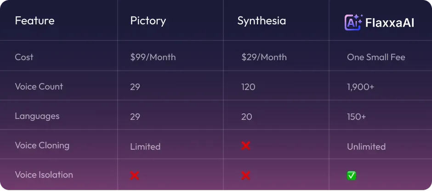Click the $29/Month price for Synthesia
432x191 pixels.
click(264, 57)
